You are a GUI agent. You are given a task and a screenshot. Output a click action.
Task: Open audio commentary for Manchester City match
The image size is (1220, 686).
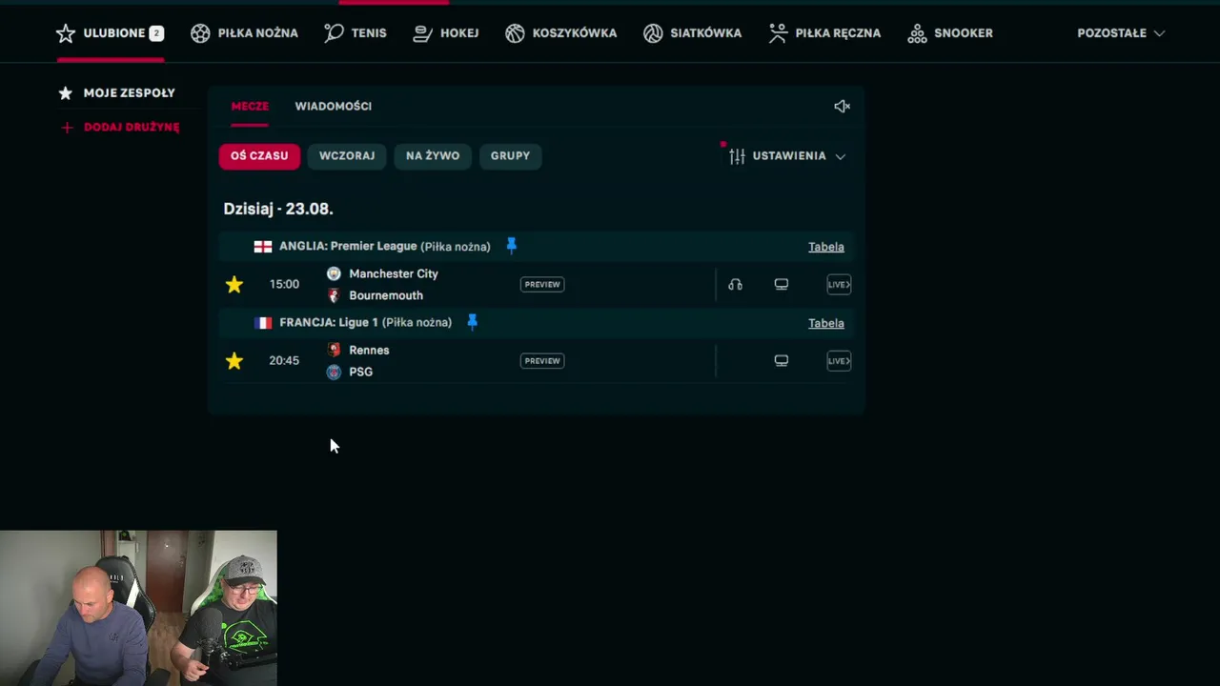pos(735,284)
